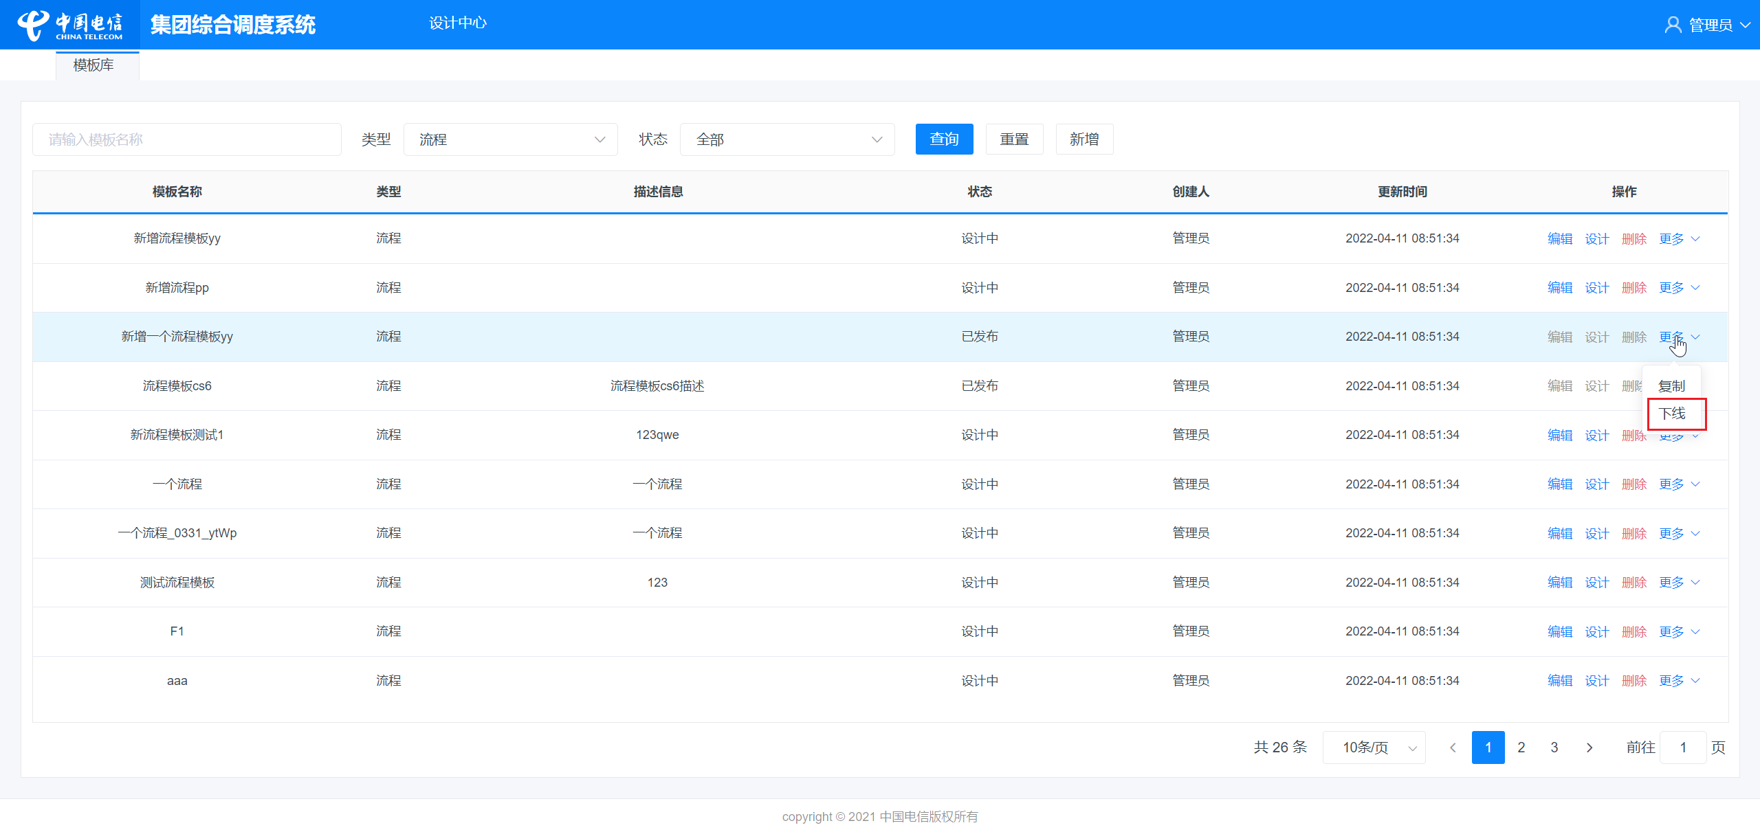Click the China Telecom logo
Screen dimensions: 1760x832
(69, 25)
